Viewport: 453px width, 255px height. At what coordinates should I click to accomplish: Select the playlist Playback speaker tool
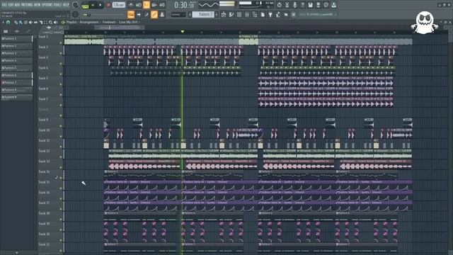[55, 22]
